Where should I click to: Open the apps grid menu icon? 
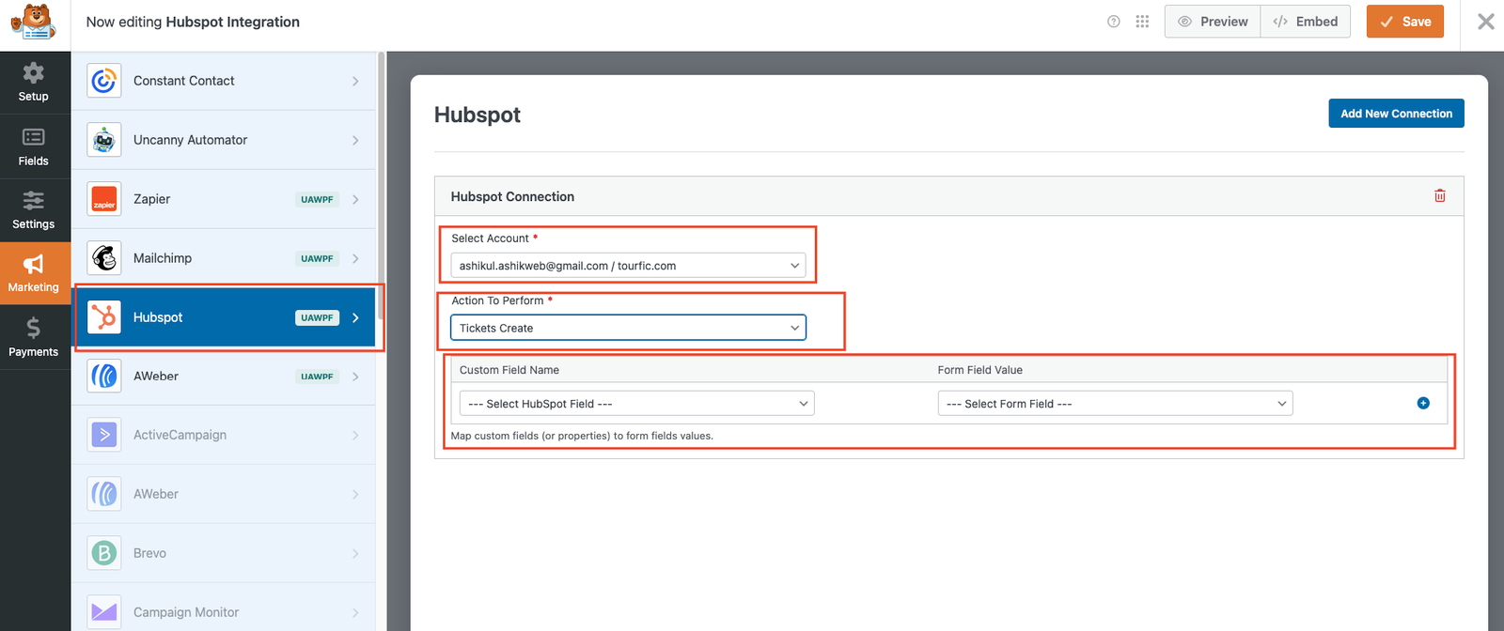coord(1142,22)
